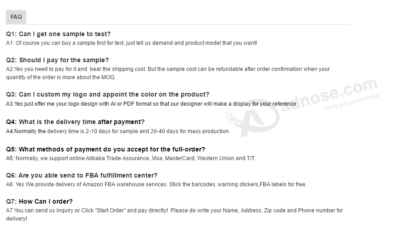The width and height of the screenshot is (415, 227).
Task: Open the FAQ tab
Action: pyautogui.click(x=16, y=17)
